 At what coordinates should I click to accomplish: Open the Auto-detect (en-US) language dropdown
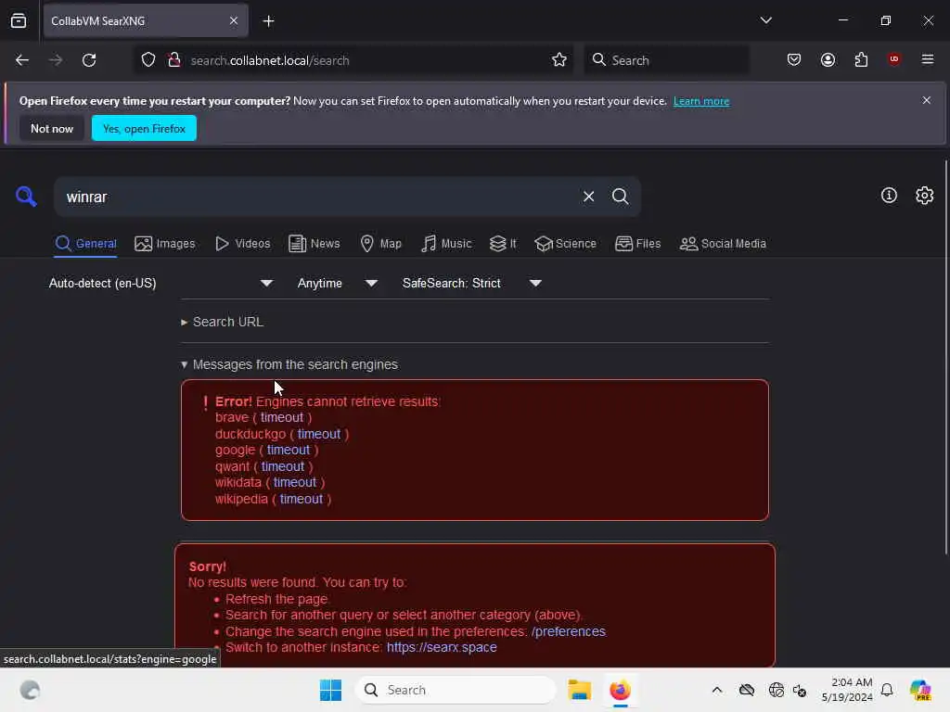point(160,284)
